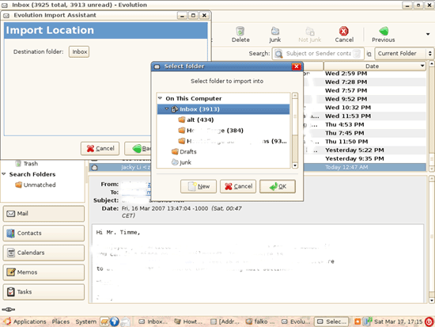The image size is (435, 327).
Task: Collapse the Inbox (3913) folder expander
Action: [167, 109]
